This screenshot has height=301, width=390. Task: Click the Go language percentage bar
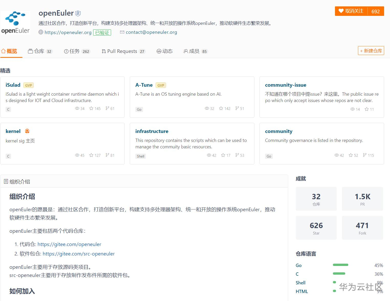pos(340,265)
